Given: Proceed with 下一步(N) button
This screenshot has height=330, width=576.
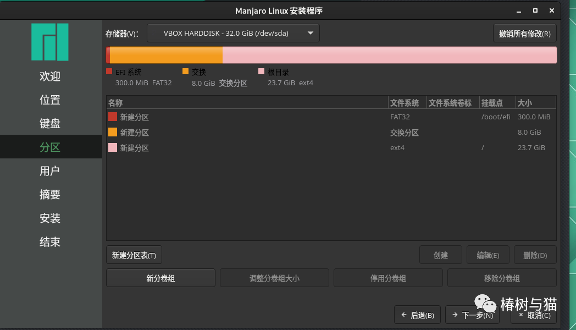Looking at the screenshot, I should 473,315.
